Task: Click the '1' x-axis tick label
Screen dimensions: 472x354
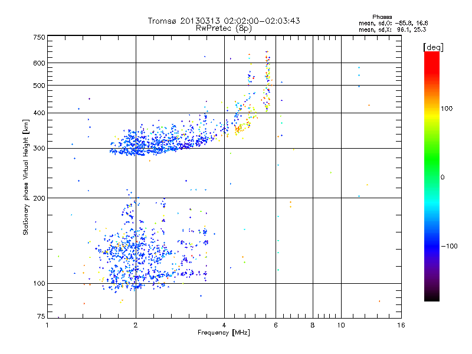Action: (x=47, y=325)
